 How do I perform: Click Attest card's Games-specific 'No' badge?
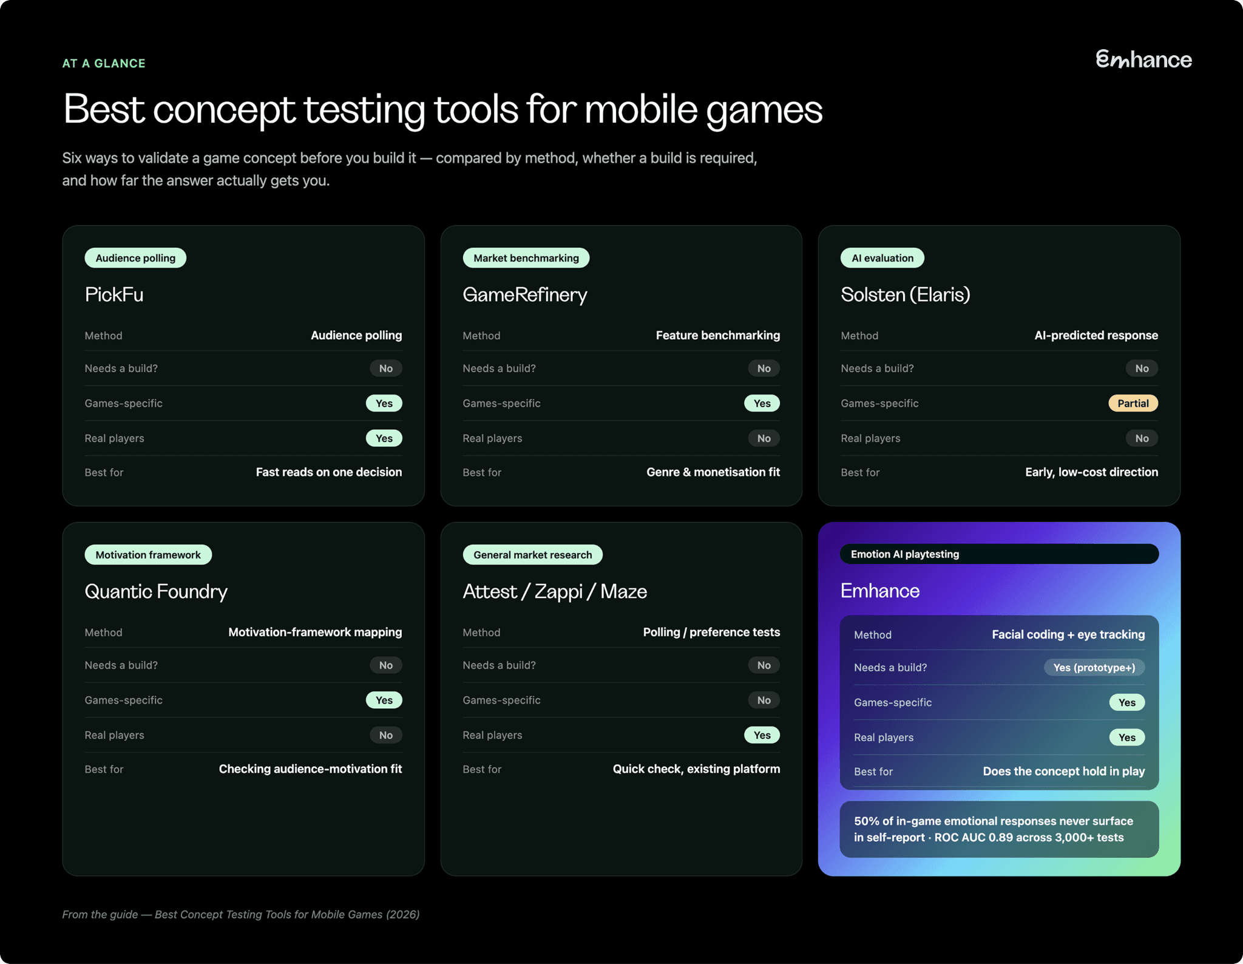tap(764, 701)
